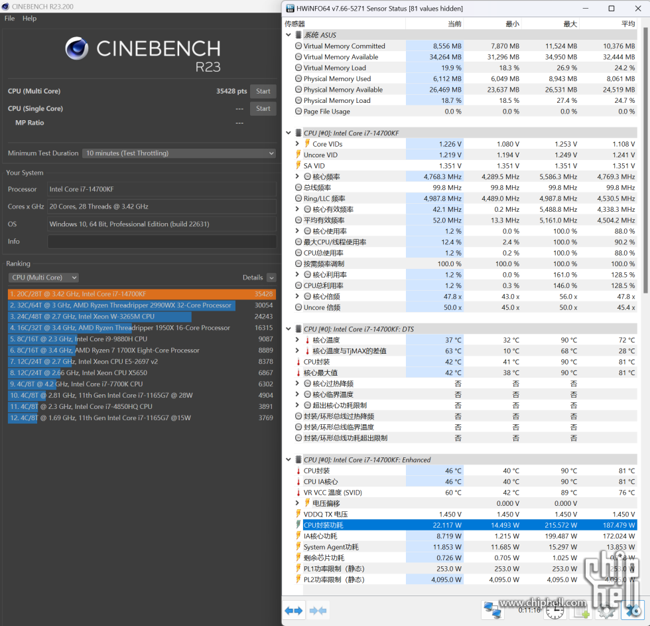Image resolution: width=650 pixels, height=626 pixels.
Task: Click the logging sheet icon with green plus
Action: (581, 610)
